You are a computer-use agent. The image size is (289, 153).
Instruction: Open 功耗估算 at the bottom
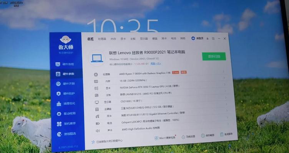188,137
